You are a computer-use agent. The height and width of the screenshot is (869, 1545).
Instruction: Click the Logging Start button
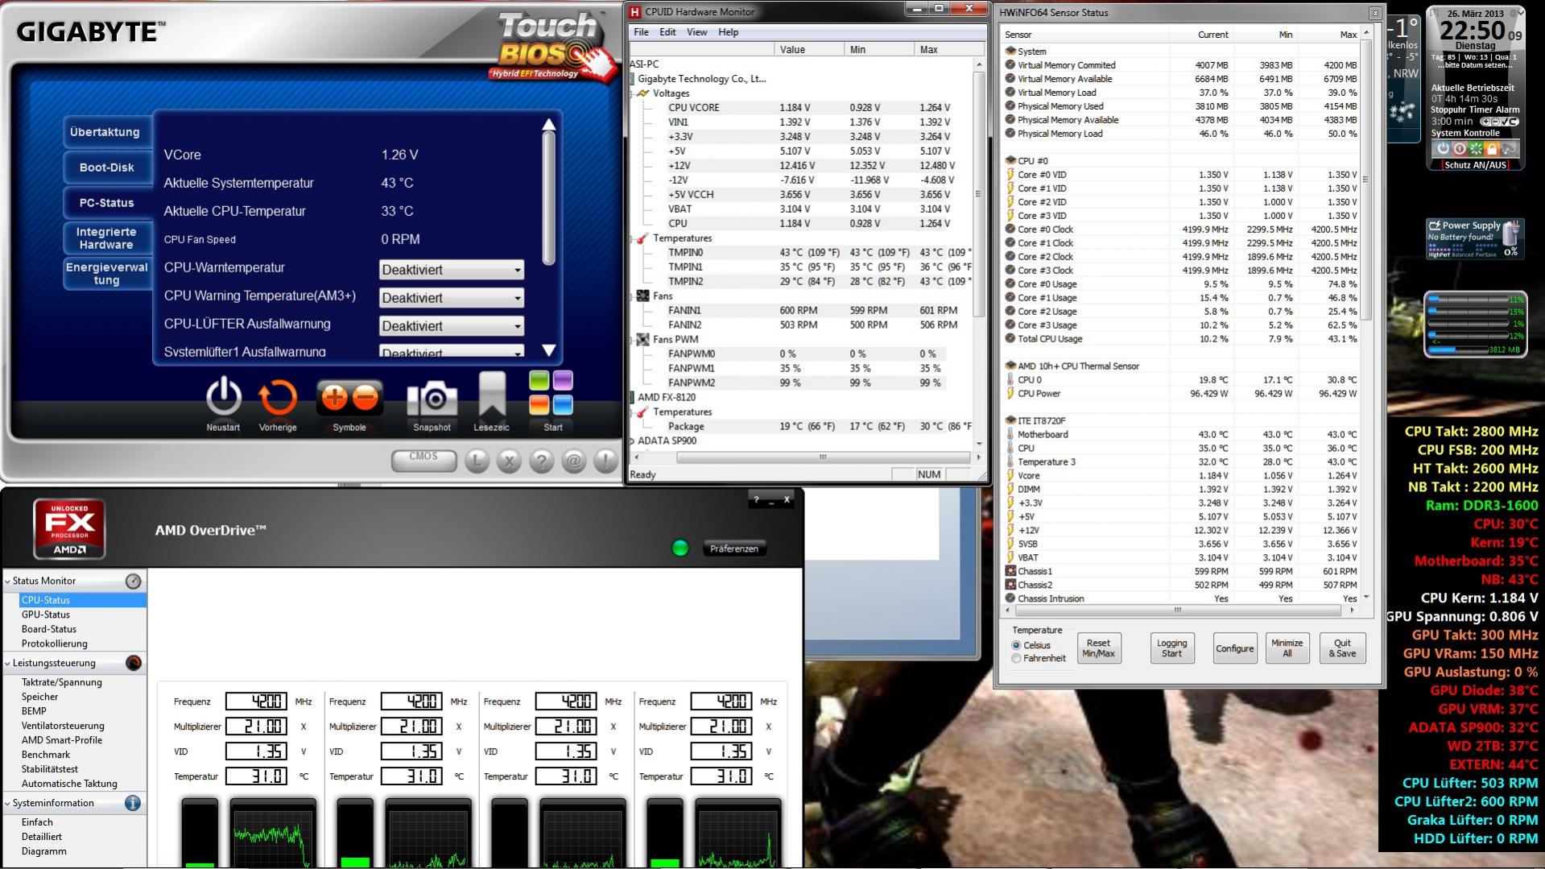(x=1171, y=648)
